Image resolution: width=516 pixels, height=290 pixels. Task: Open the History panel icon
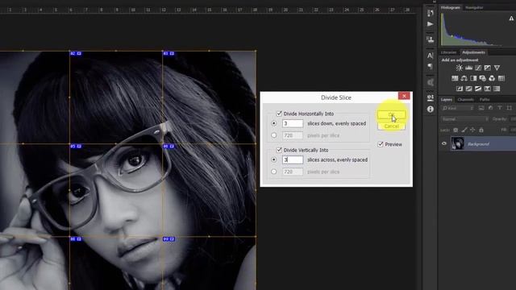430,13
